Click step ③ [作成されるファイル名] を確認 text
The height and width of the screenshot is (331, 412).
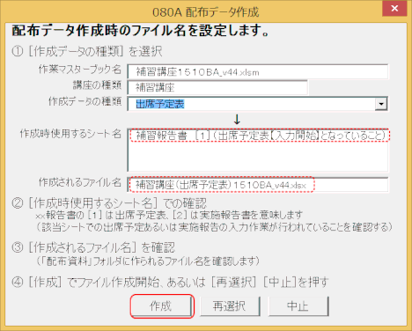[93, 247]
